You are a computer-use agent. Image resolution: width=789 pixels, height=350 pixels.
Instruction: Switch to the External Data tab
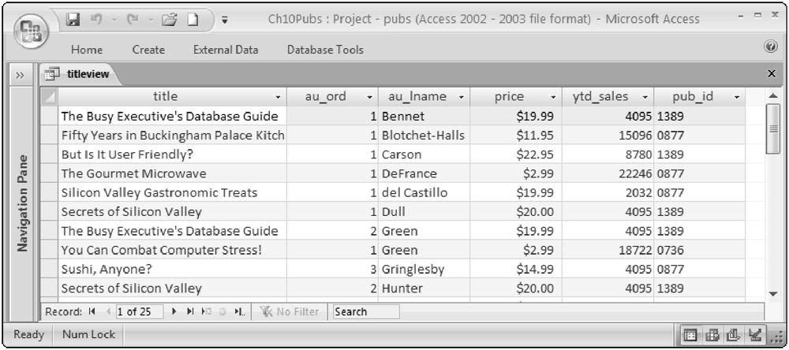pos(226,50)
